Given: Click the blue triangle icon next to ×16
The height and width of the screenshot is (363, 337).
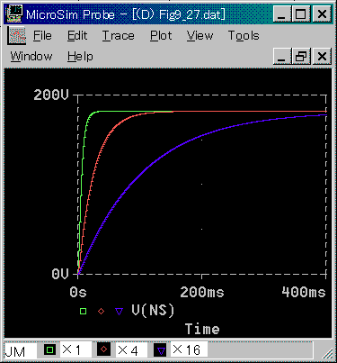Looking at the screenshot, I should 161,350.
